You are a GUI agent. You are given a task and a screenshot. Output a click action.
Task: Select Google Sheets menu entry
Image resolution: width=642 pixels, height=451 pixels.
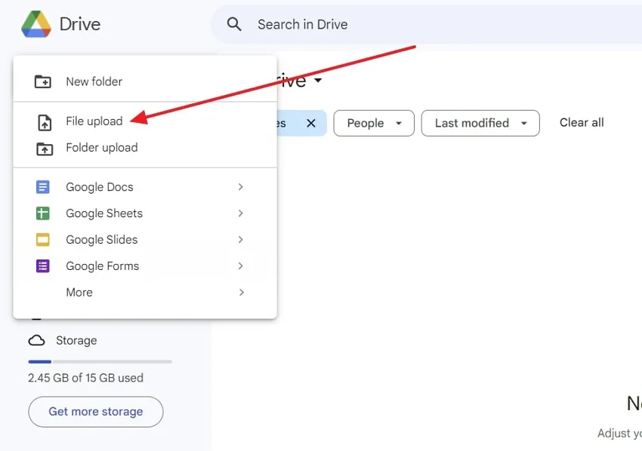coord(145,213)
